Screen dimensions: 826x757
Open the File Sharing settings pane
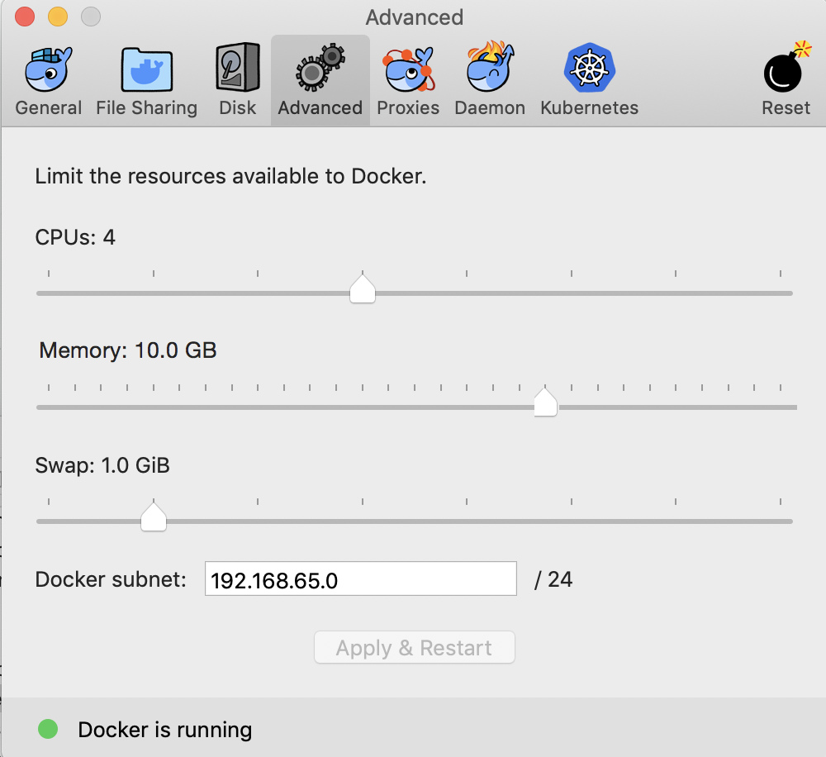coord(146,79)
